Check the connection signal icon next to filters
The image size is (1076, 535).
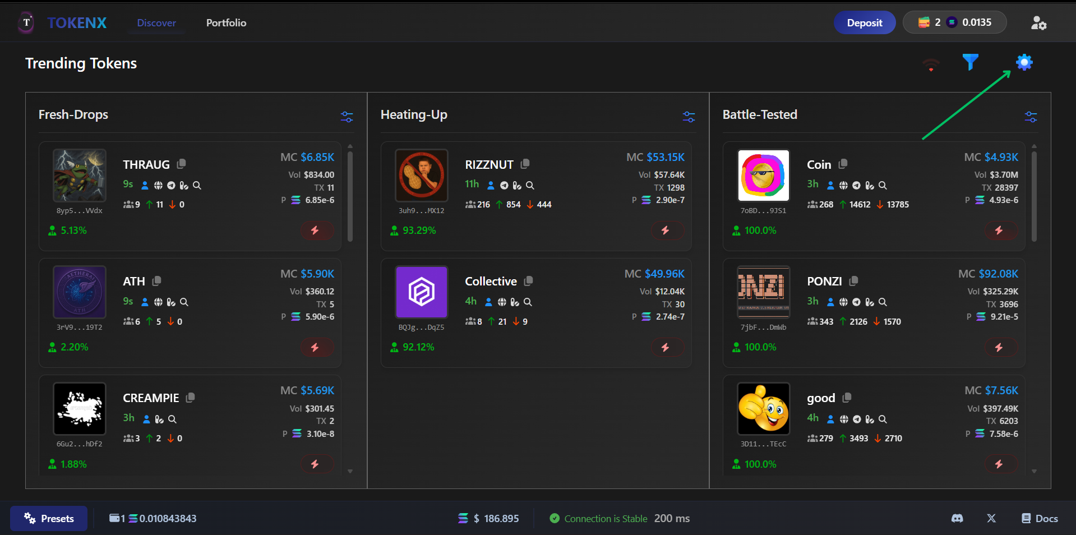pos(931,64)
